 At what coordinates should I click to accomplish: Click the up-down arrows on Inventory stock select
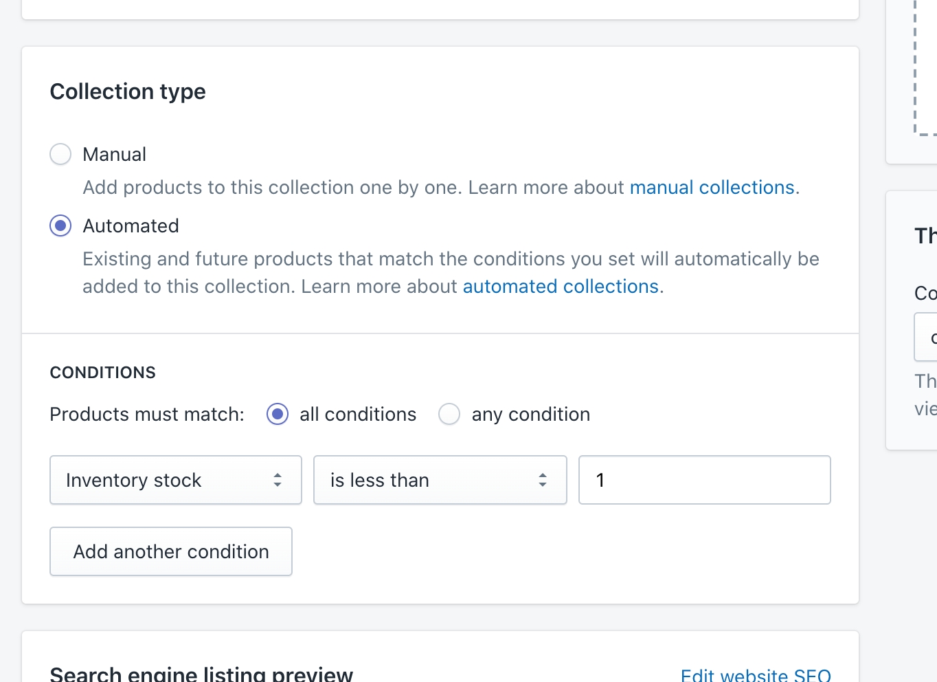[278, 480]
